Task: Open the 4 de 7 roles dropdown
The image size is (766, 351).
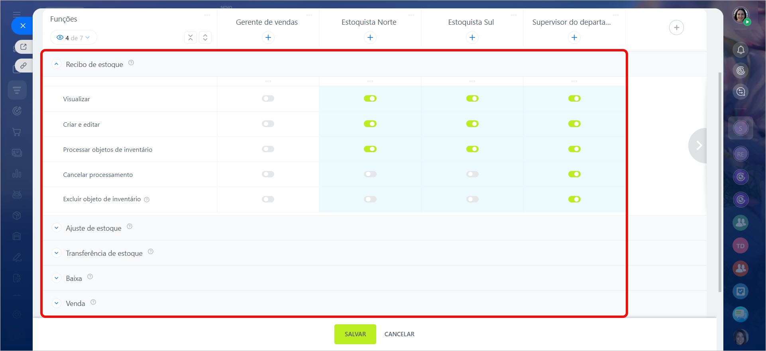Action: coord(74,38)
